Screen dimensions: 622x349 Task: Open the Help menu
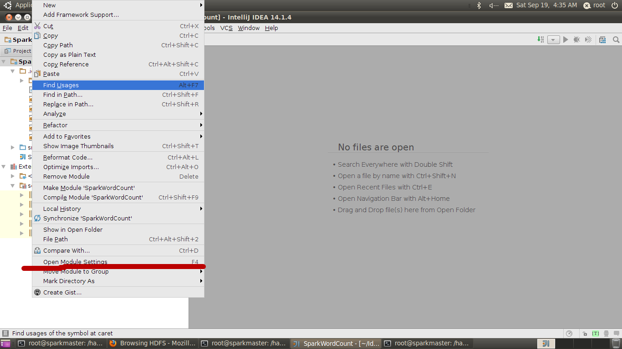(x=271, y=28)
